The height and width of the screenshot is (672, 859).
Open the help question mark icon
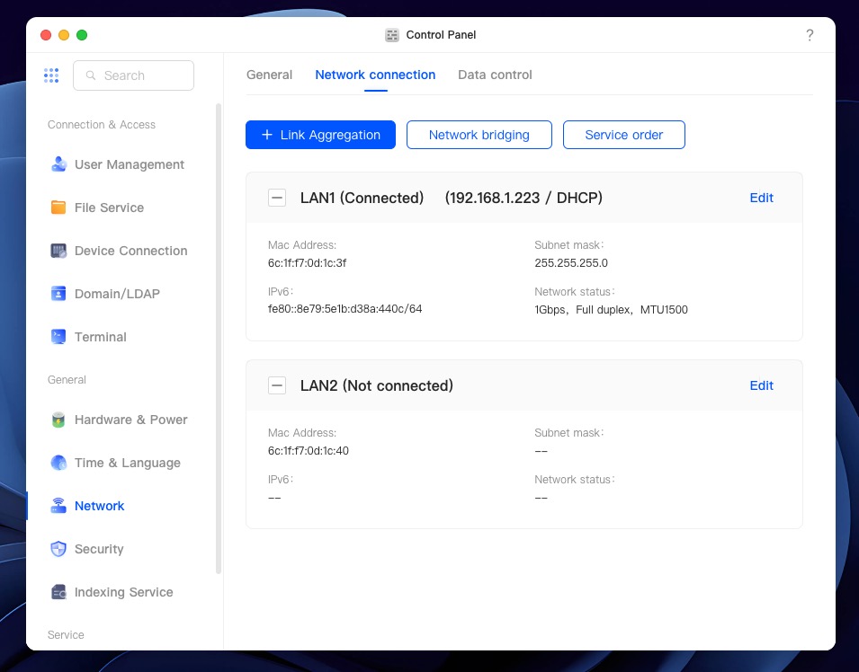tap(810, 35)
